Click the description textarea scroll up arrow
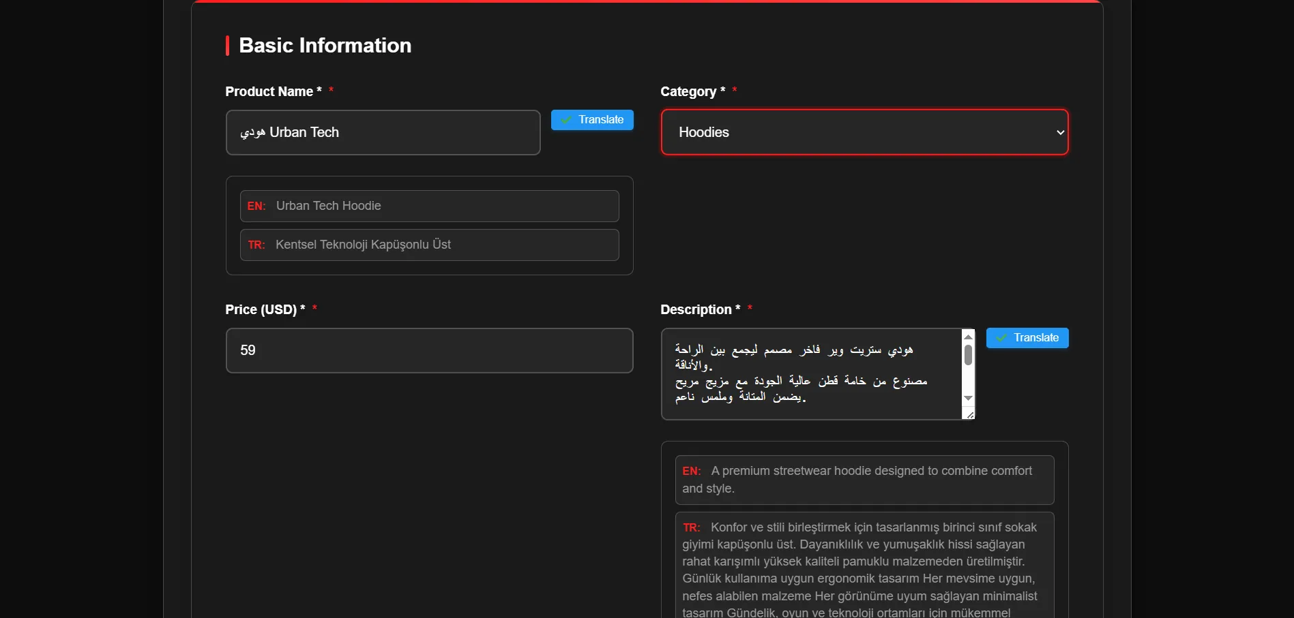The image size is (1294, 618). [x=968, y=336]
